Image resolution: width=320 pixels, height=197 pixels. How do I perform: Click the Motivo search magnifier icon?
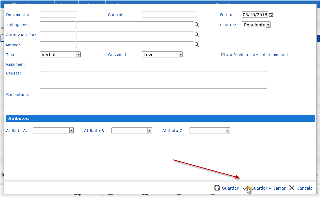click(x=197, y=45)
